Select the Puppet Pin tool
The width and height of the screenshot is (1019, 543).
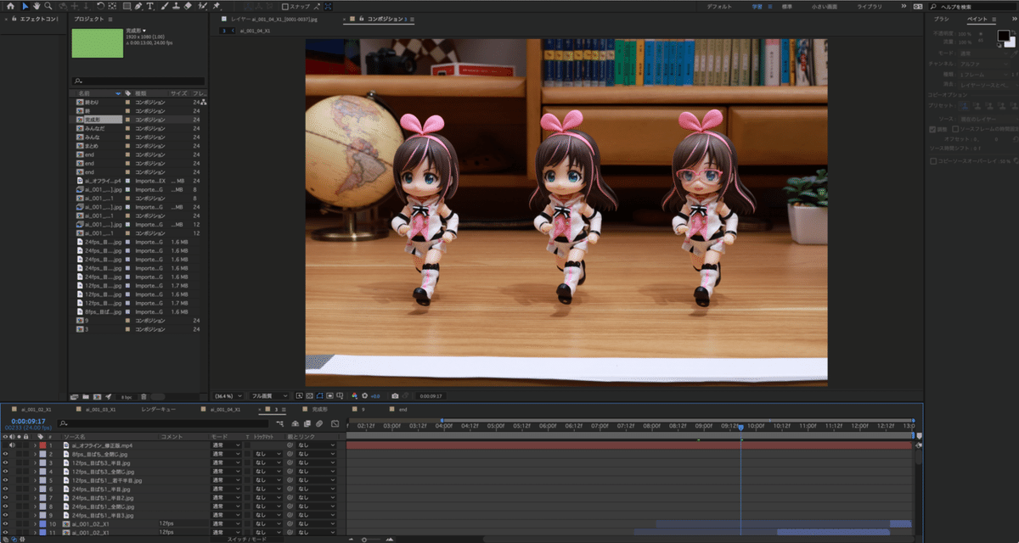tap(217, 6)
